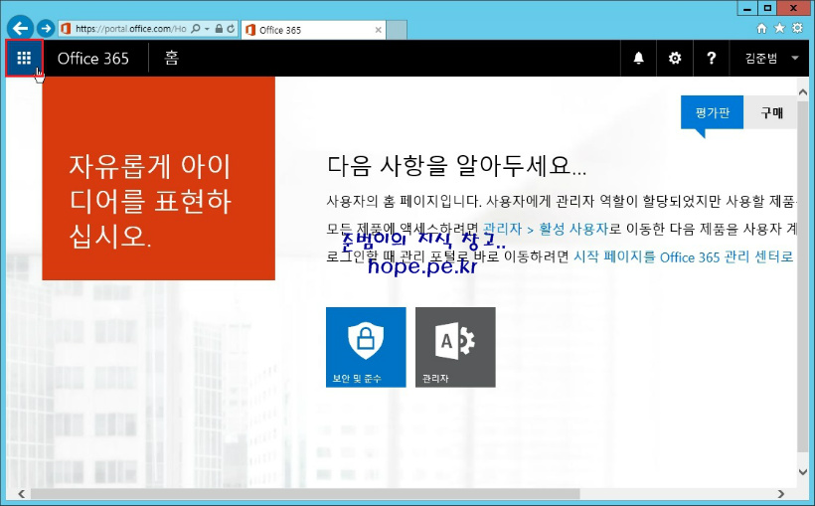
Task: Click the security lock icon in address bar
Action: (219, 29)
